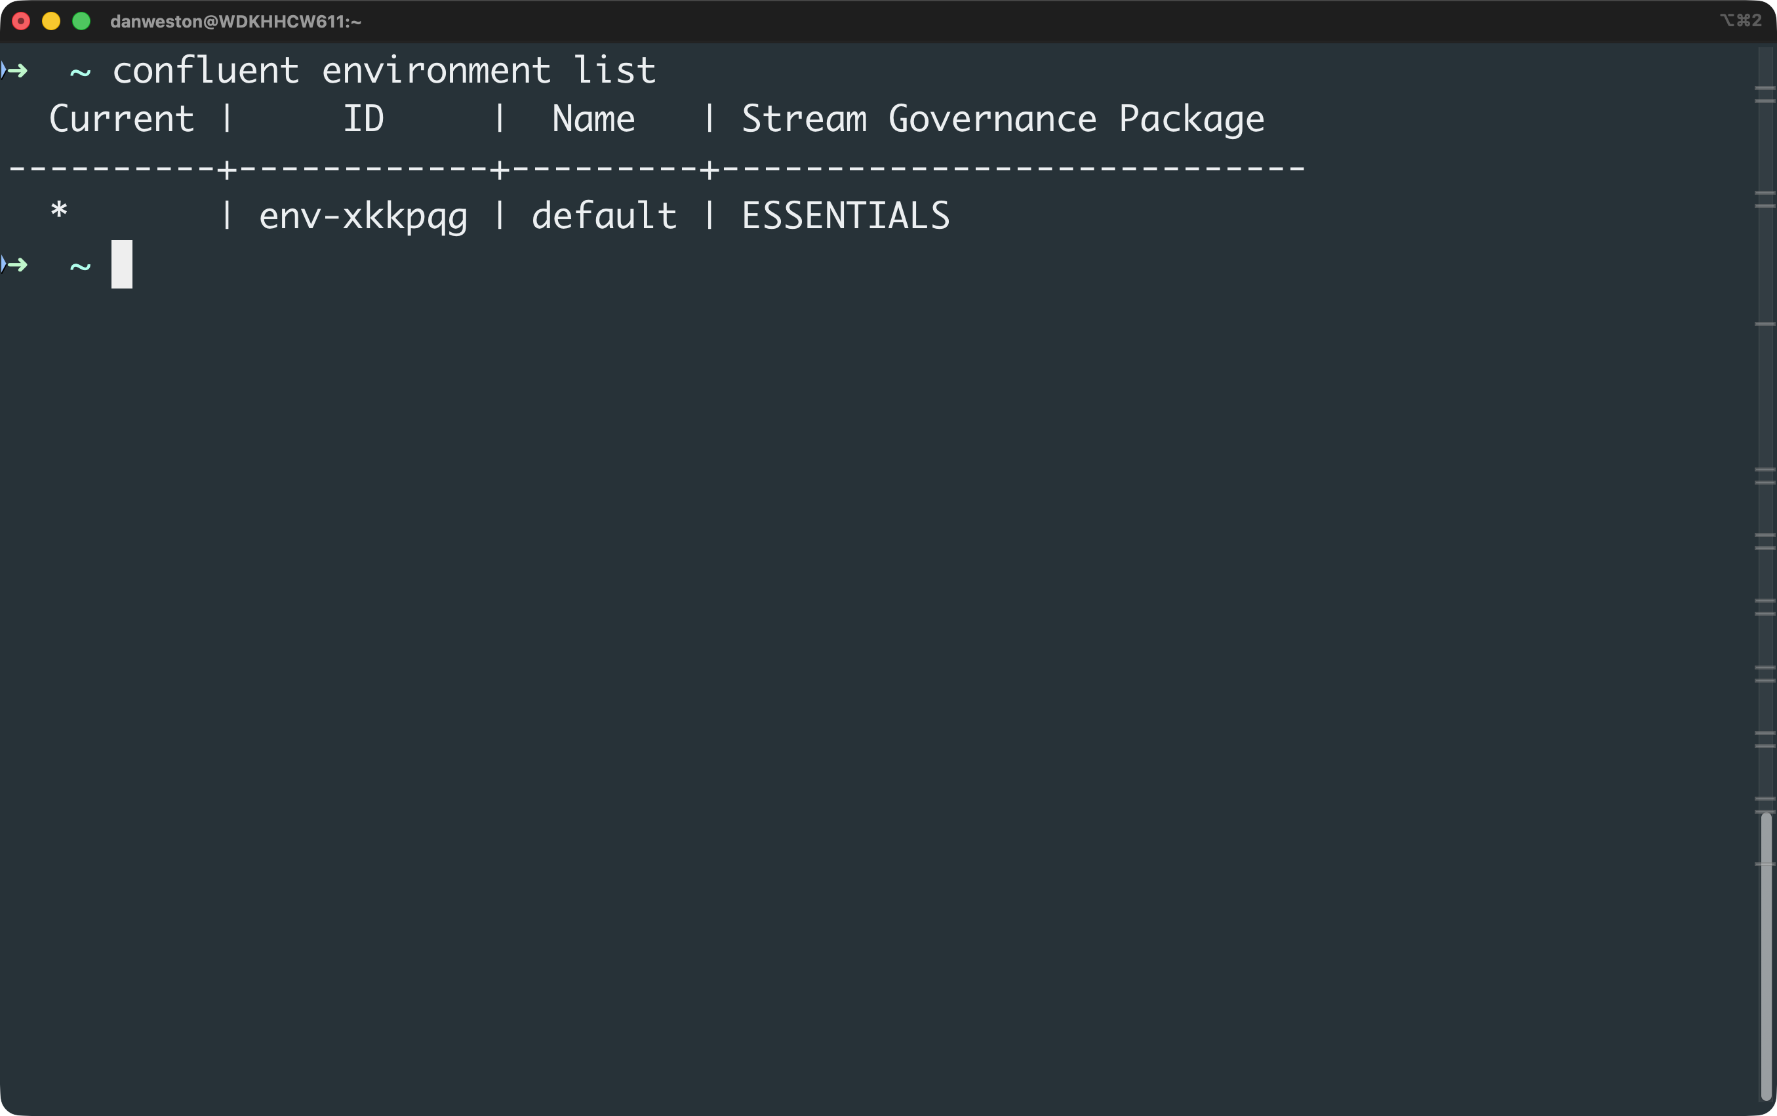Click the green zoom traffic-light control
1777x1116 pixels.
point(81,22)
